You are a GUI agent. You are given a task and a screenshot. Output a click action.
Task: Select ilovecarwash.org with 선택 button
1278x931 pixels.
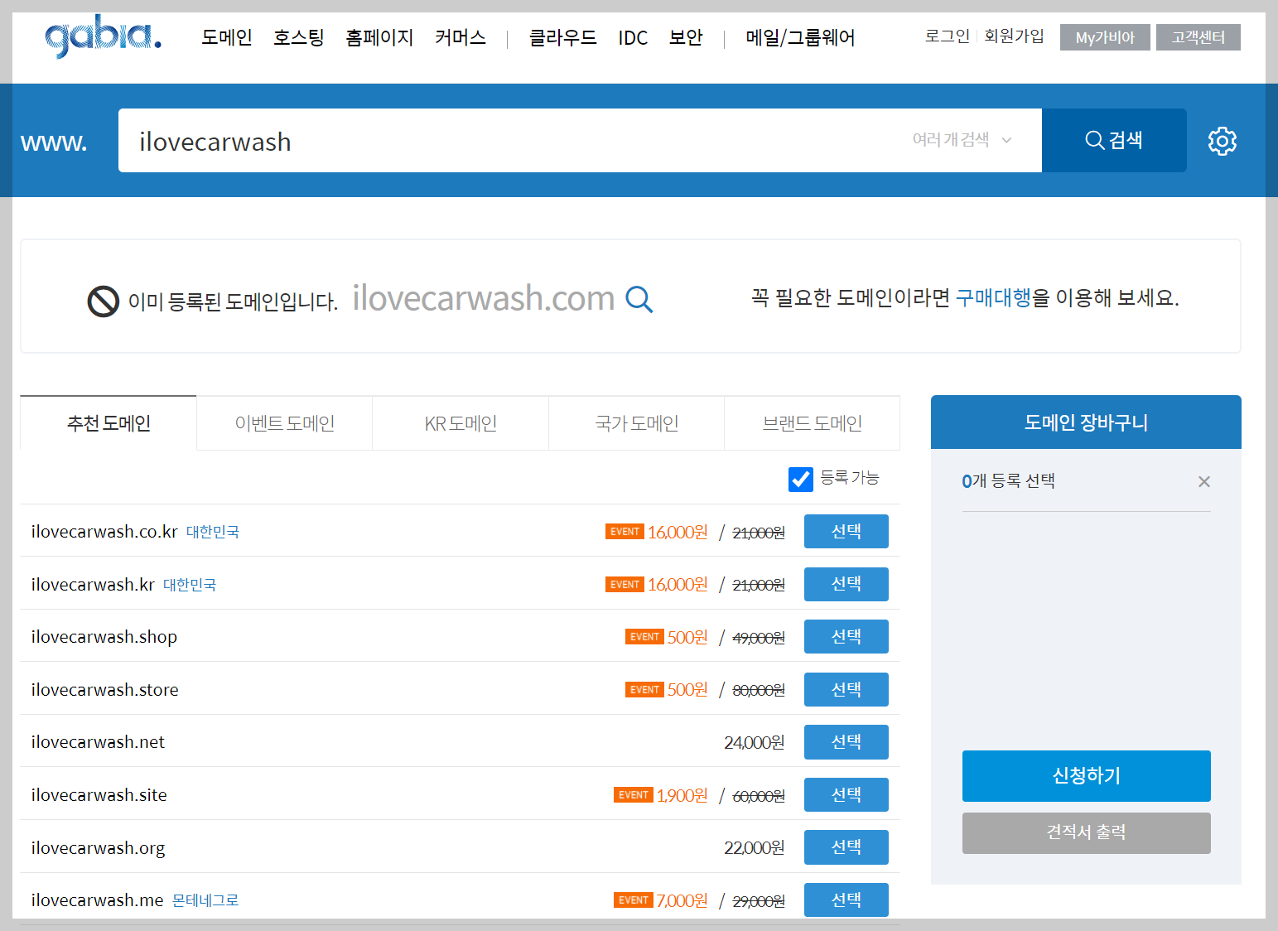click(846, 847)
